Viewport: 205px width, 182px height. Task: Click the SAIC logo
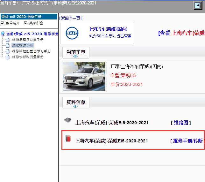(x=72, y=33)
